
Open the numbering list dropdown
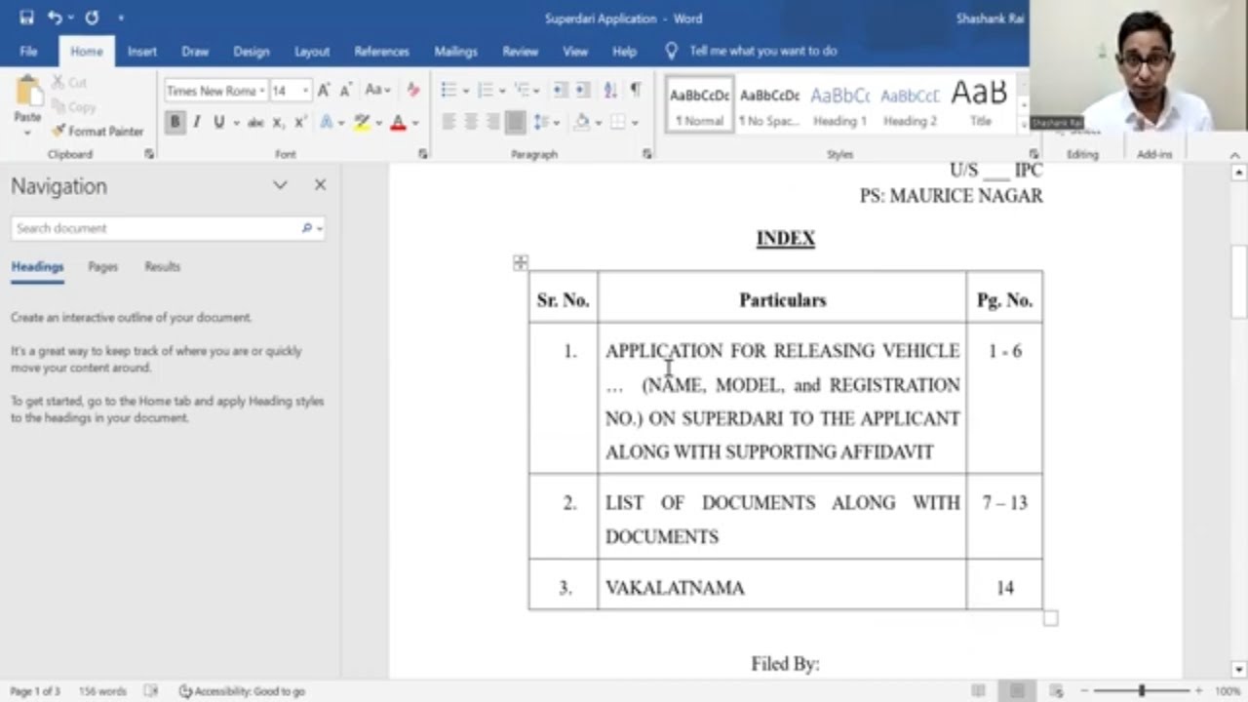click(502, 91)
